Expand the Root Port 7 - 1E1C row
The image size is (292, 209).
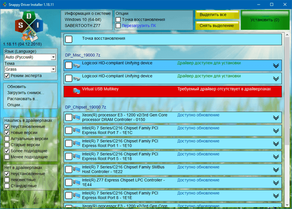(x=276, y=131)
